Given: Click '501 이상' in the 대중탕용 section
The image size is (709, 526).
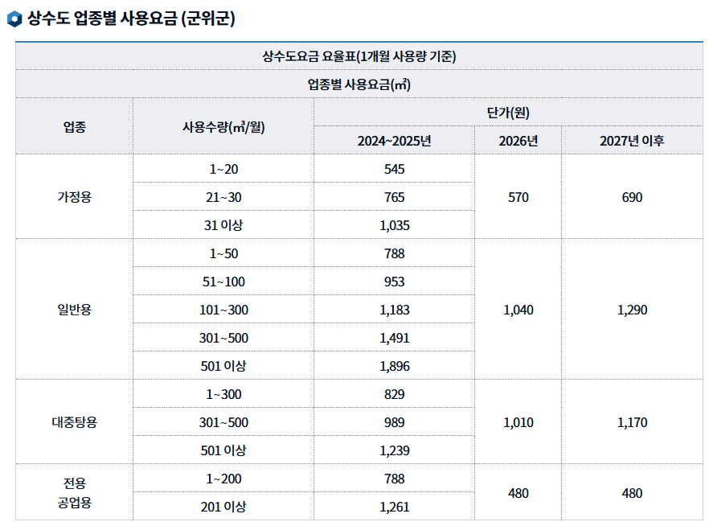Looking at the screenshot, I should (x=223, y=450).
